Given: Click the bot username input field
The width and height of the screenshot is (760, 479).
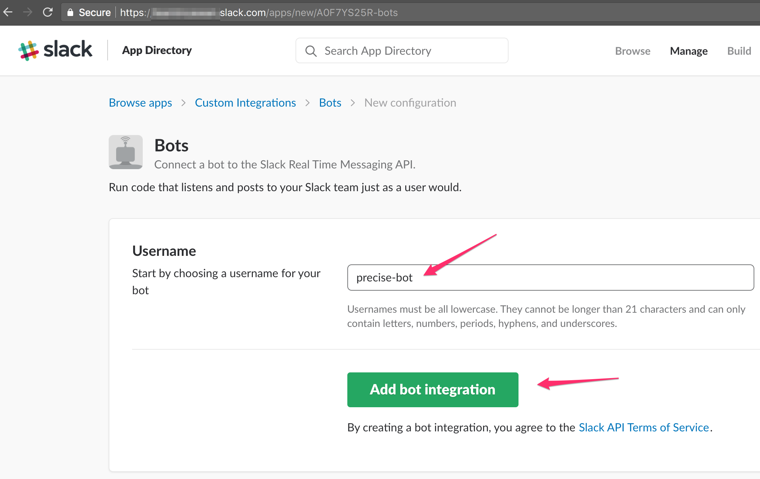Looking at the screenshot, I should coord(550,277).
